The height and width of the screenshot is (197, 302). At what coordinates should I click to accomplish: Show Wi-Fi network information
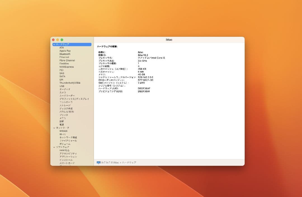coord(62,134)
